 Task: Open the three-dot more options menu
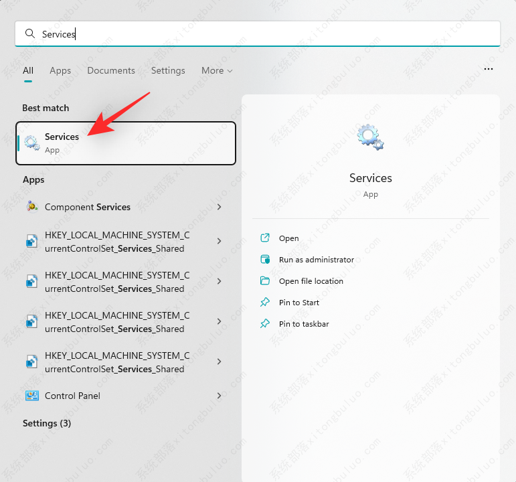tap(489, 69)
